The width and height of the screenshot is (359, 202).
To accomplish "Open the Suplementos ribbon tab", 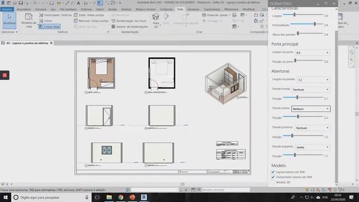I will pos(212,10).
